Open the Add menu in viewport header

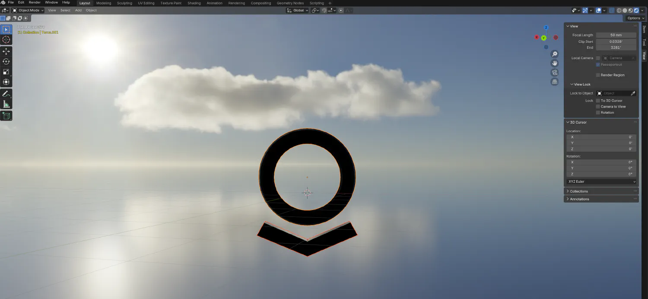coord(78,10)
